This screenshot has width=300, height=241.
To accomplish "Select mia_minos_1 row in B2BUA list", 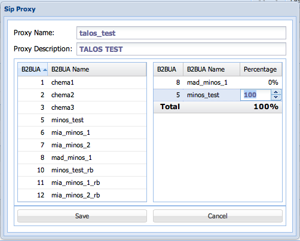I will (x=82, y=132).
